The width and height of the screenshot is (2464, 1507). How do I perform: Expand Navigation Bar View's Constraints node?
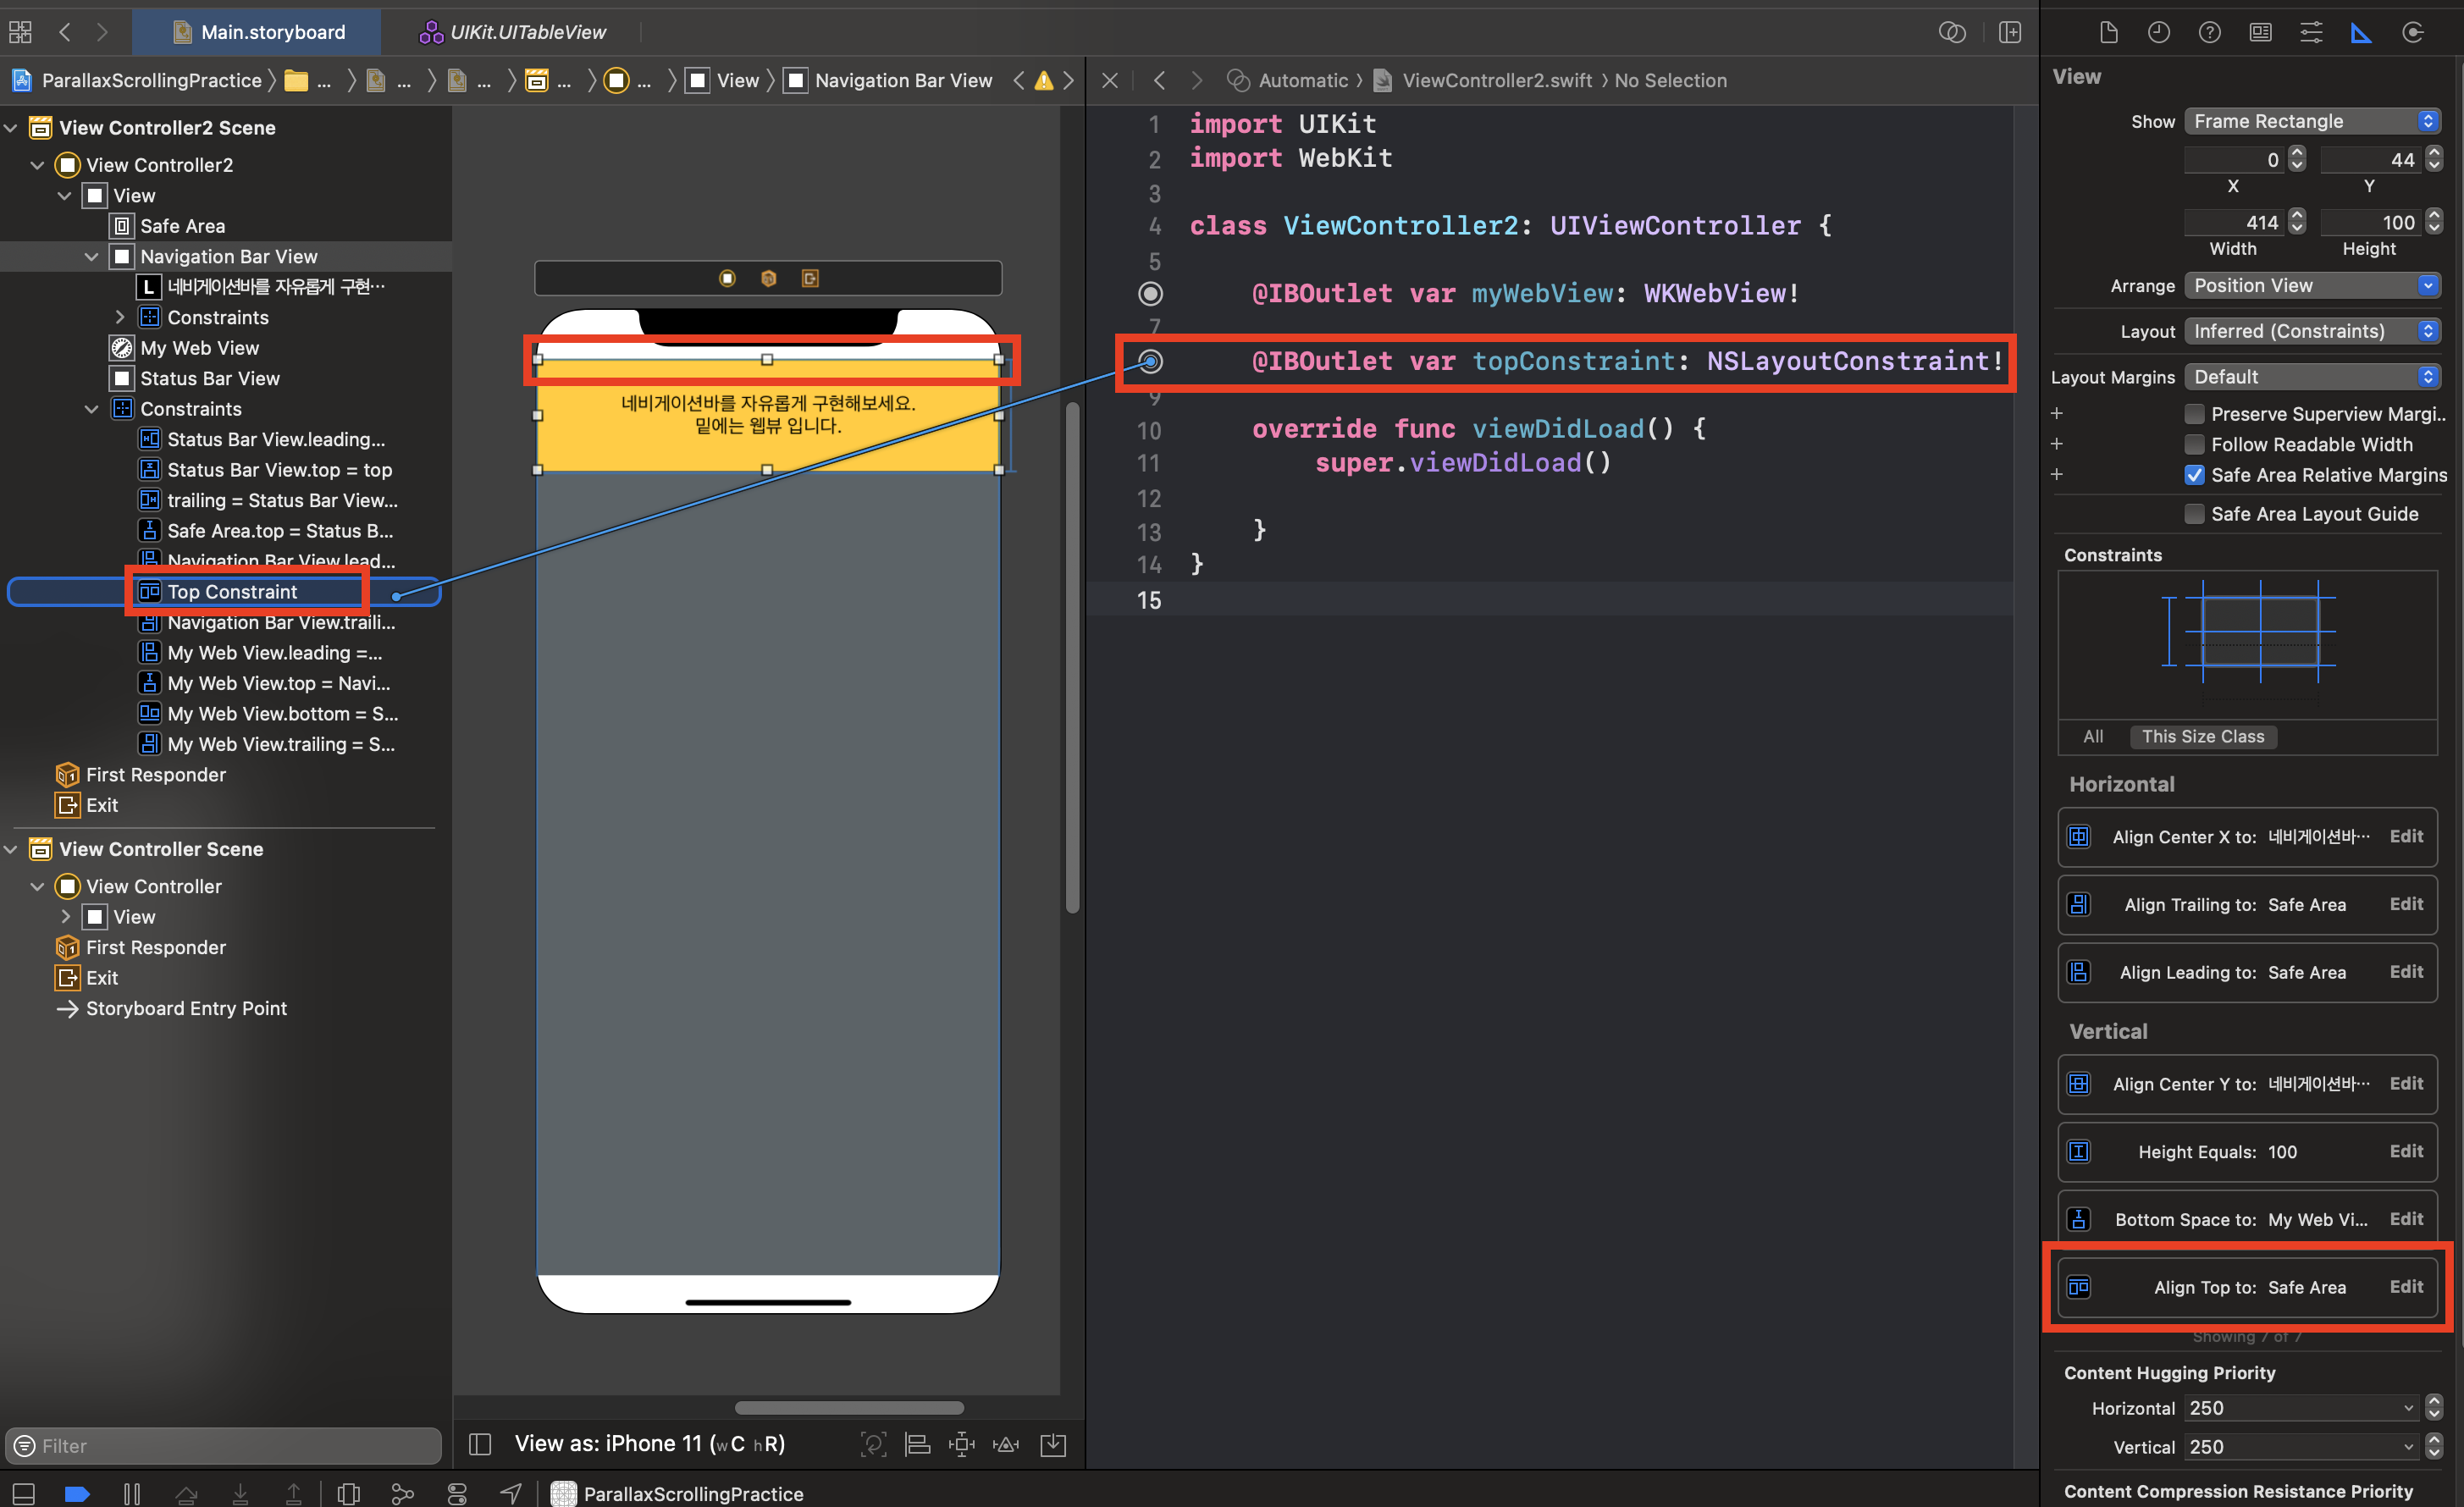(120, 317)
